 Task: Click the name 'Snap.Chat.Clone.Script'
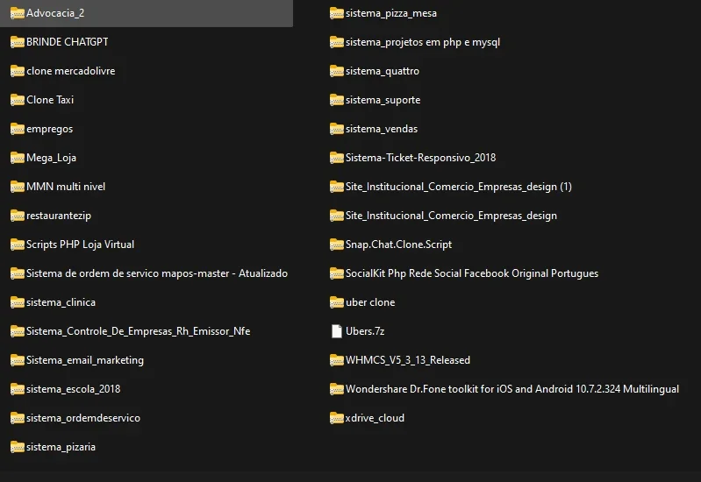click(x=399, y=245)
